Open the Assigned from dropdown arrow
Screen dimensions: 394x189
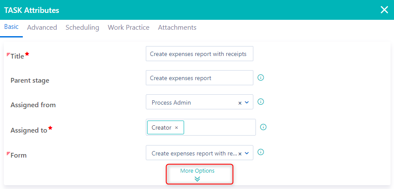point(247,102)
